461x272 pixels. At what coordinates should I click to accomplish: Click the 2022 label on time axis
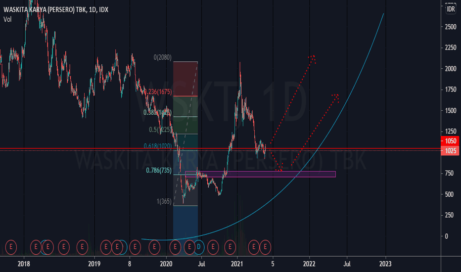pyautogui.click(x=309, y=264)
